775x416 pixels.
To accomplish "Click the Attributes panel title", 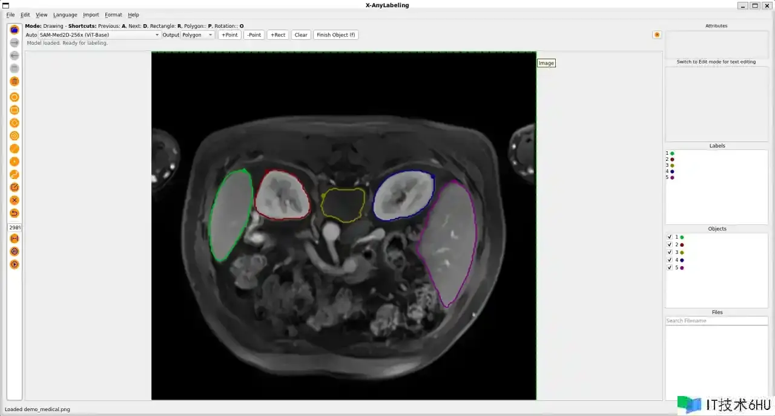I will point(716,26).
